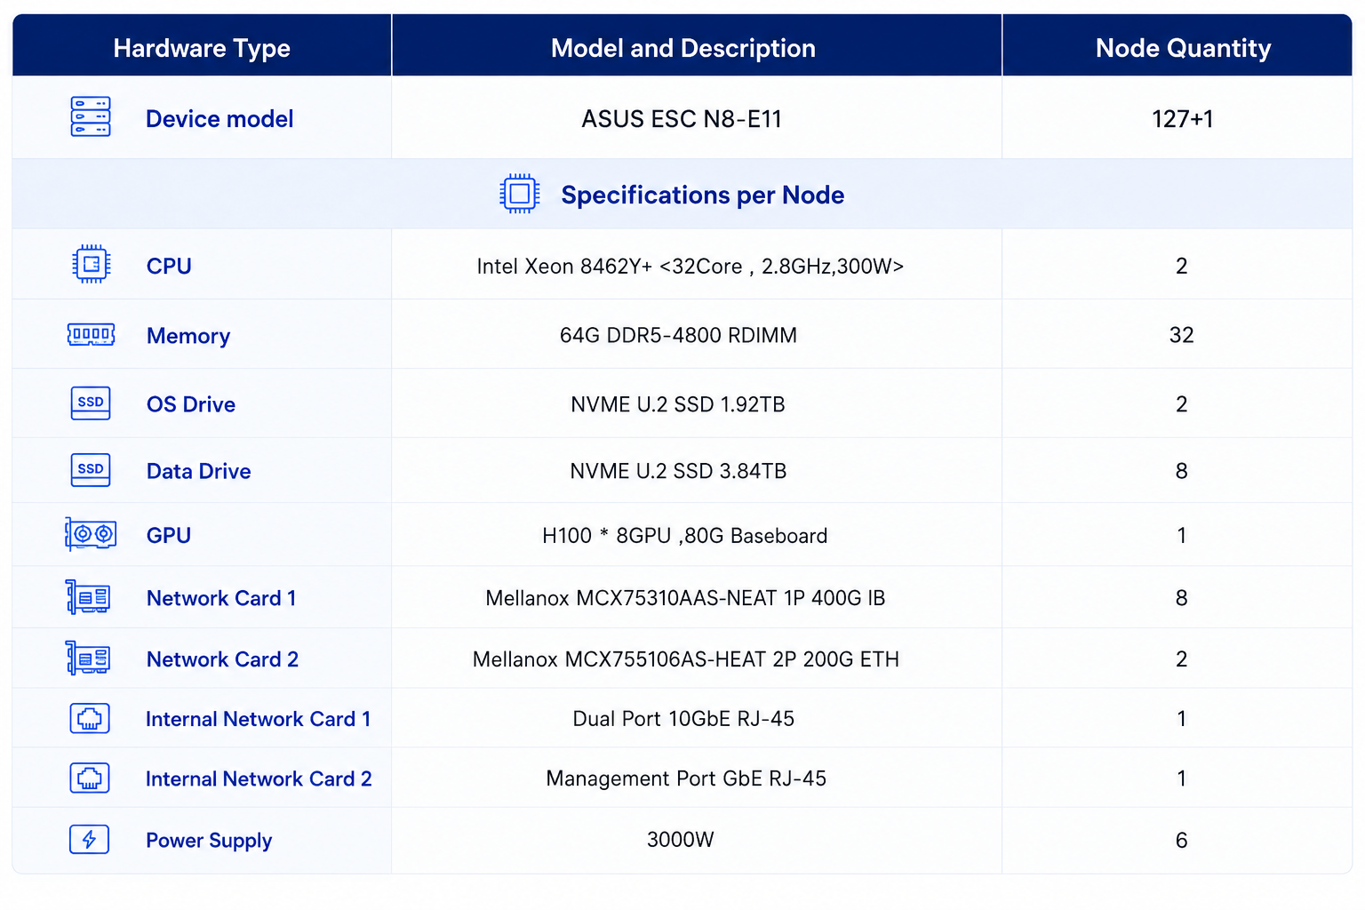Click the Power Supply lightning icon
The height and width of the screenshot is (910, 1365).
(90, 839)
